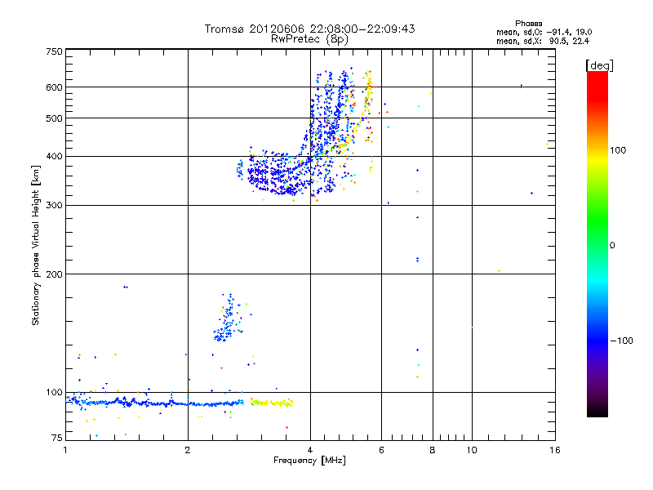
Task: Click the yellow-green E-layer trace near 3.3 MHz
Action: pyautogui.click(x=272, y=403)
